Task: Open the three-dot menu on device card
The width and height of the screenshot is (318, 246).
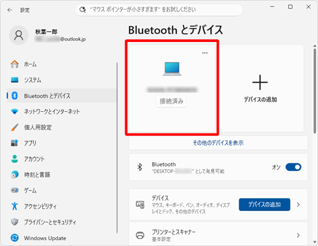Action: pyautogui.click(x=205, y=53)
